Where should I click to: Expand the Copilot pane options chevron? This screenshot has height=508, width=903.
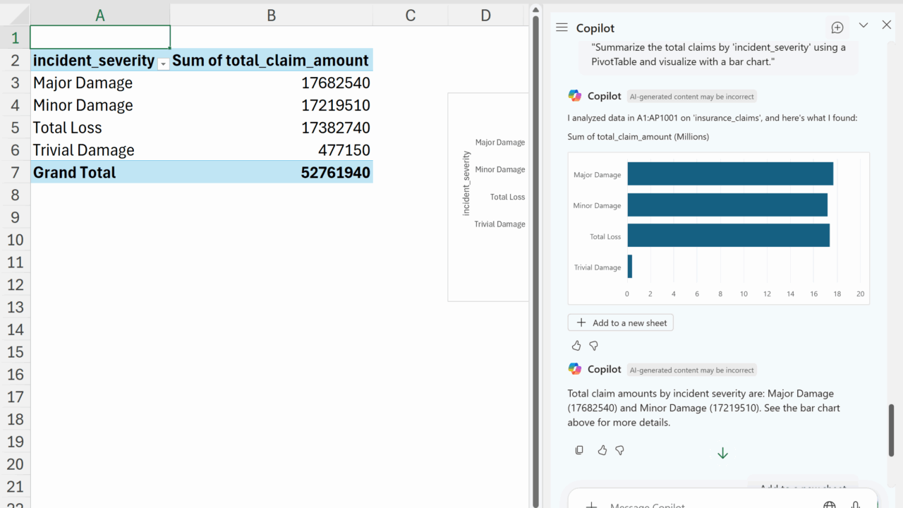(x=863, y=25)
